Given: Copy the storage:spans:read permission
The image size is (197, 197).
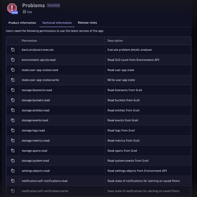Looking at the screenshot, I should [x=13, y=151].
